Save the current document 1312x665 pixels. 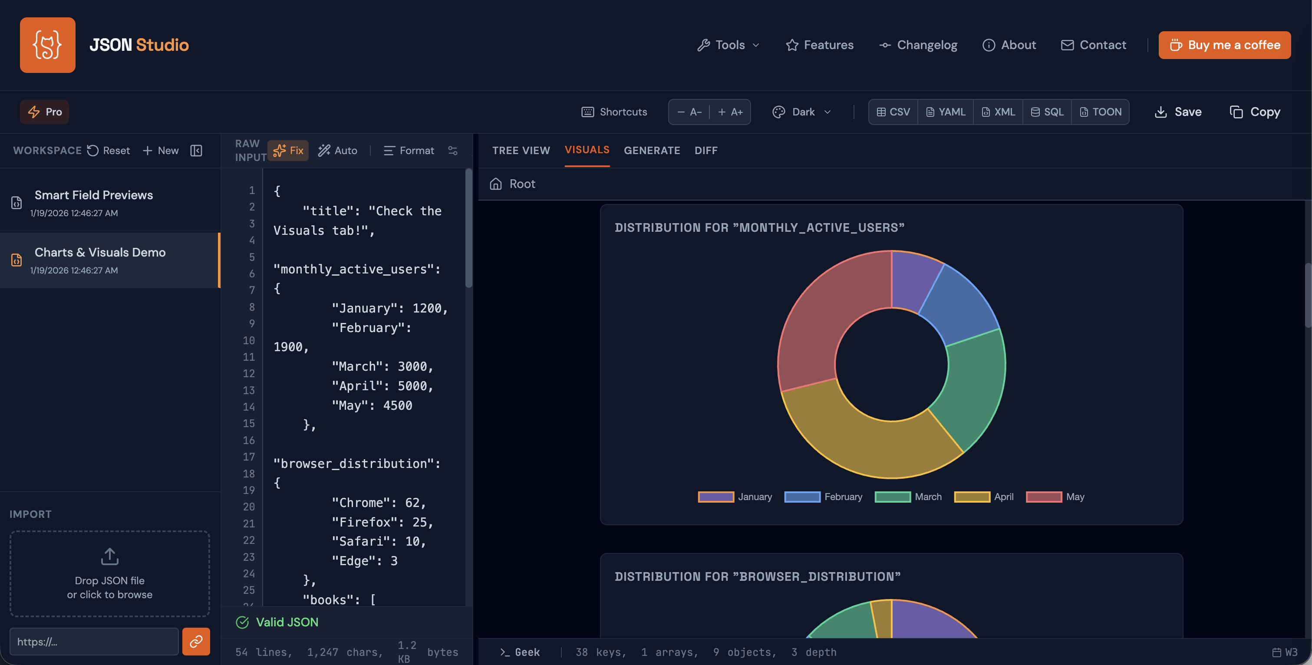1178,112
